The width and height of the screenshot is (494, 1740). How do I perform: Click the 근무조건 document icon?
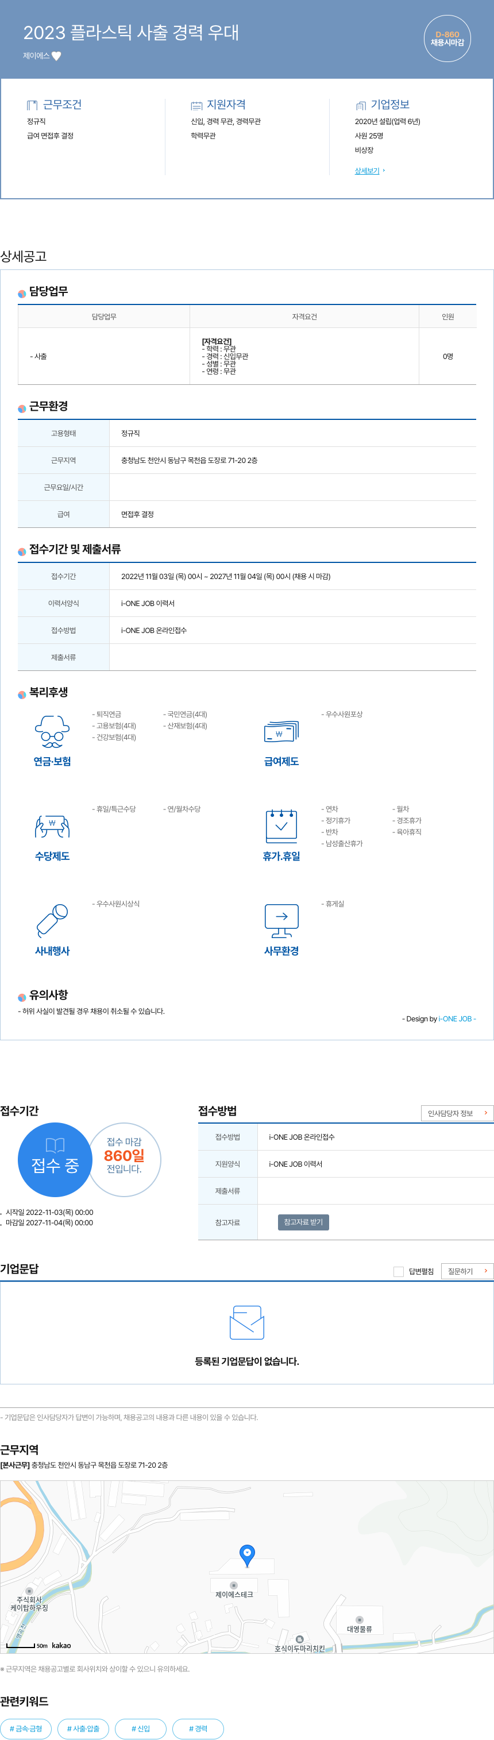pos(32,105)
